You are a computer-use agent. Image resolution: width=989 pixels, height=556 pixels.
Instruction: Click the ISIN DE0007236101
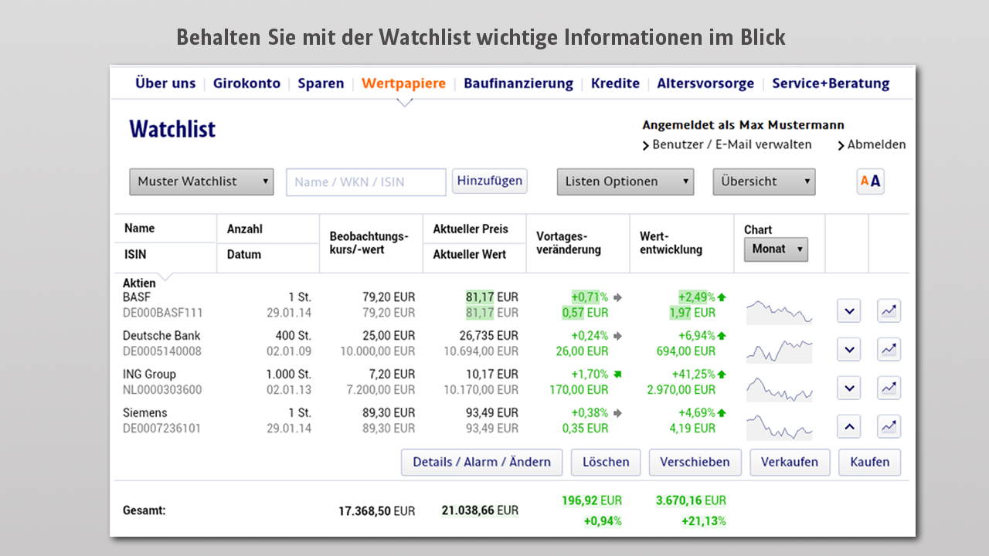(161, 429)
